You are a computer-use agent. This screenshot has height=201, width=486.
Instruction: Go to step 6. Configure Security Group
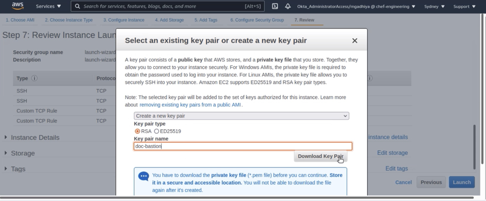257,20
